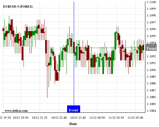Select the 10/12 19:30 date axis label
The width and height of the screenshot is (159, 127).
(x=5, y=117)
